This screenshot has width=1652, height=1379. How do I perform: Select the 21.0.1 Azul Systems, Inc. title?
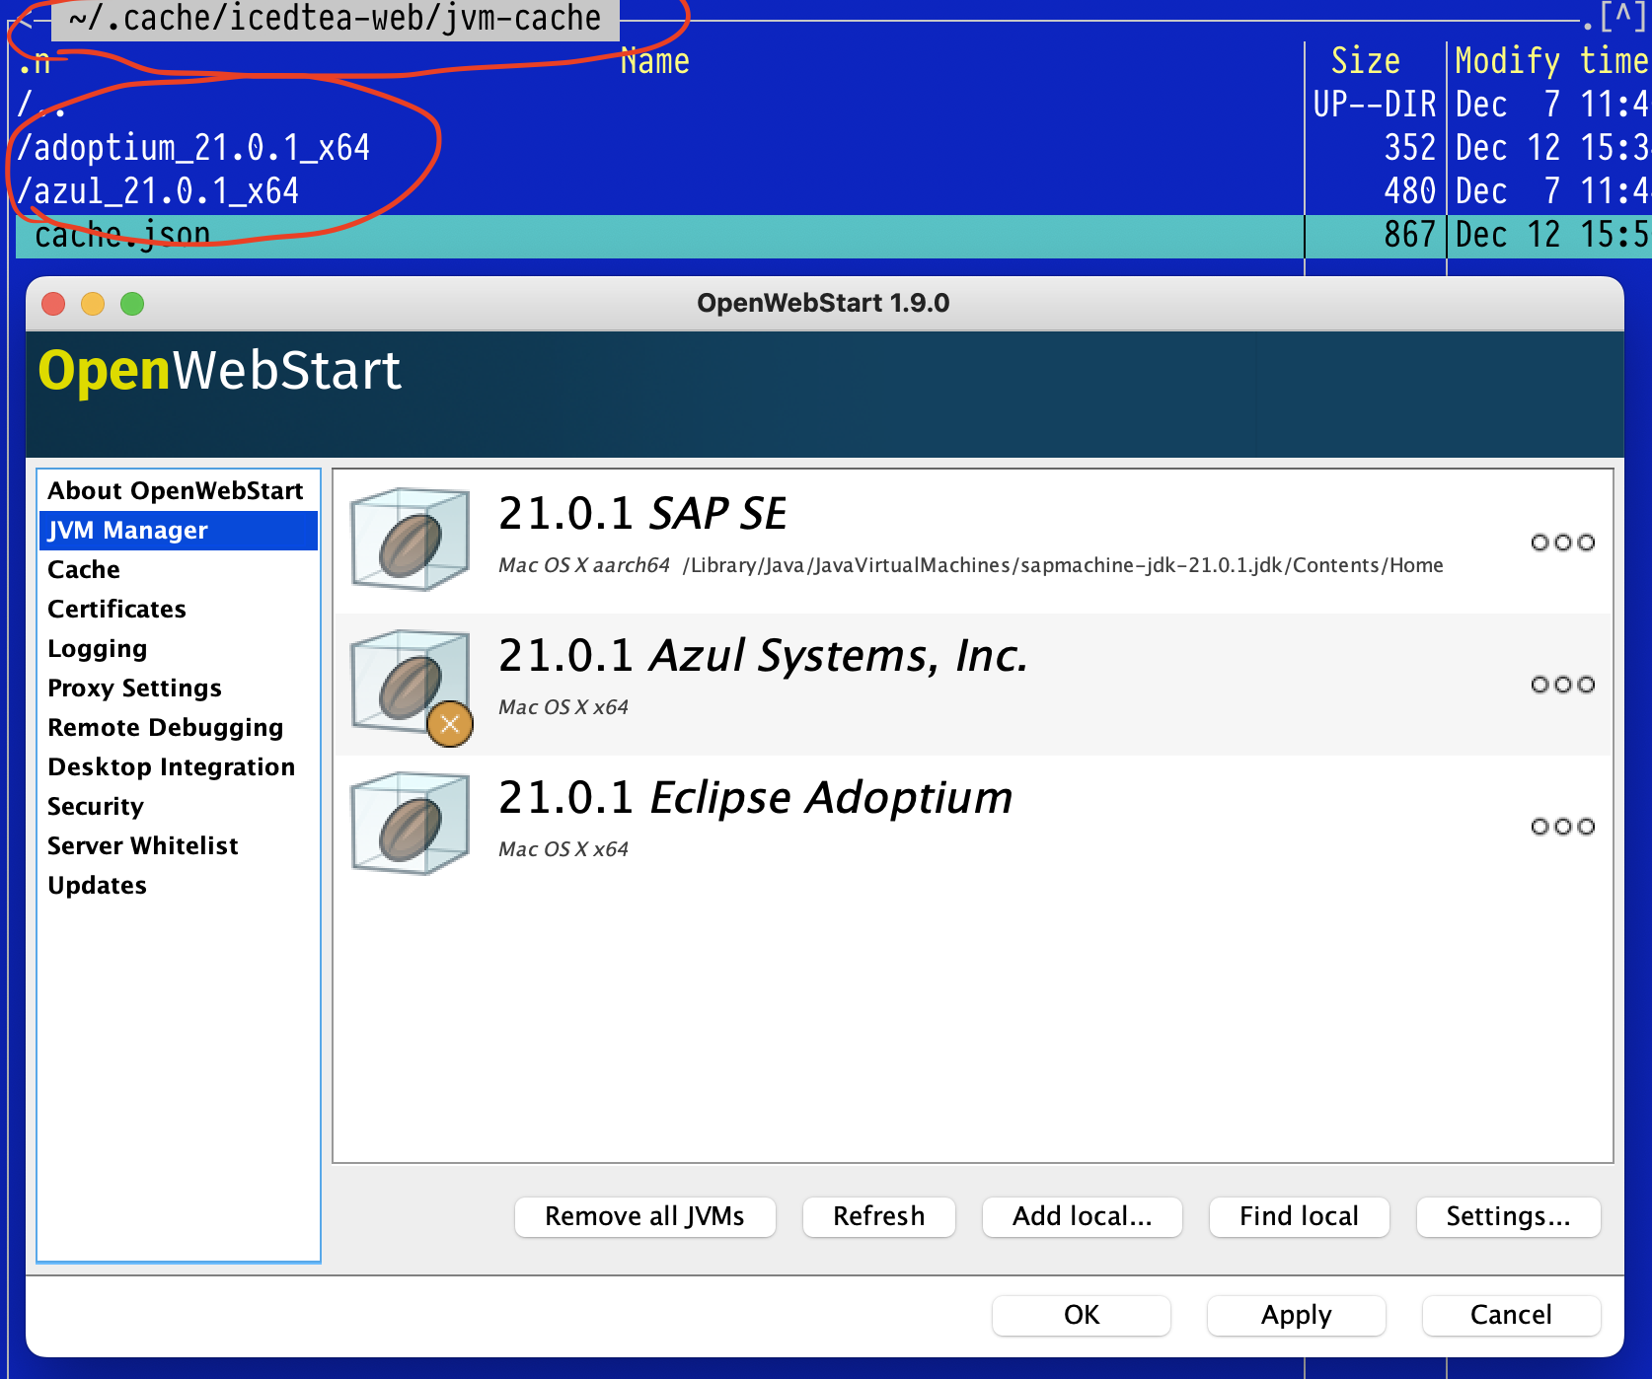pyautogui.click(x=763, y=656)
